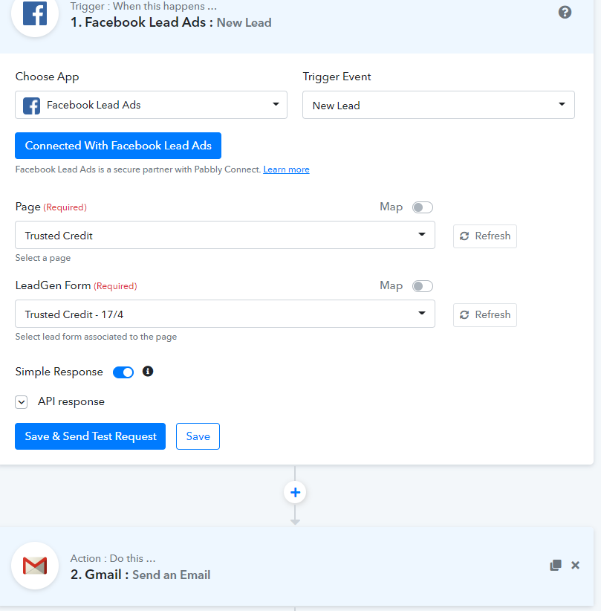601x611 pixels.
Task: Disable the Simple Response toggle
Action: 123,372
